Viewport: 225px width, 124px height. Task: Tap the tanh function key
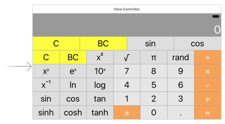click(100, 113)
